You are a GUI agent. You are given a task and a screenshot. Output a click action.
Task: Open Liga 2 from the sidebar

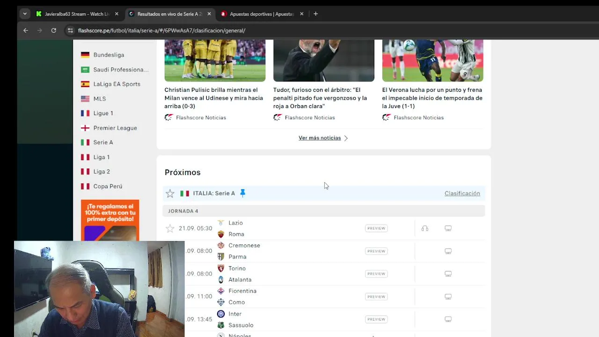pyautogui.click(x=102, y=172)
